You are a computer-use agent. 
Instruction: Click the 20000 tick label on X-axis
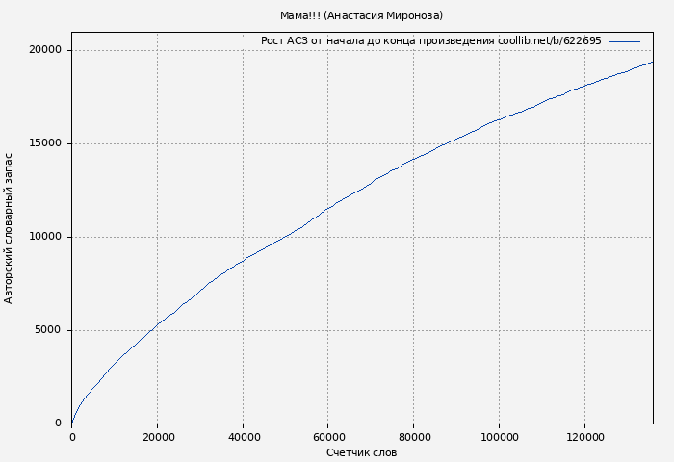158,437
